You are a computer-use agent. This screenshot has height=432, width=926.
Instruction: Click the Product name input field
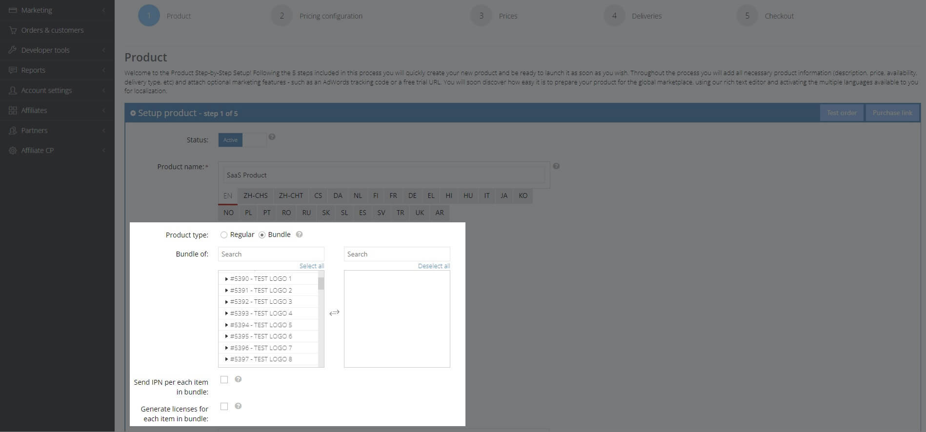click(384, 175)
